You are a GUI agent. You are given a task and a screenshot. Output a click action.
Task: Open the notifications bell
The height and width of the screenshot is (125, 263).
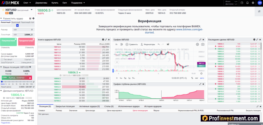click(247, 3)
